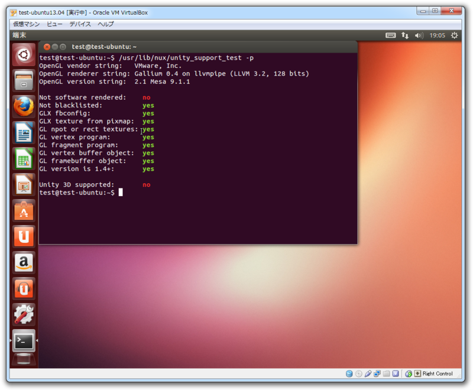Click the host key arrow indicator icon

[417, 373]
